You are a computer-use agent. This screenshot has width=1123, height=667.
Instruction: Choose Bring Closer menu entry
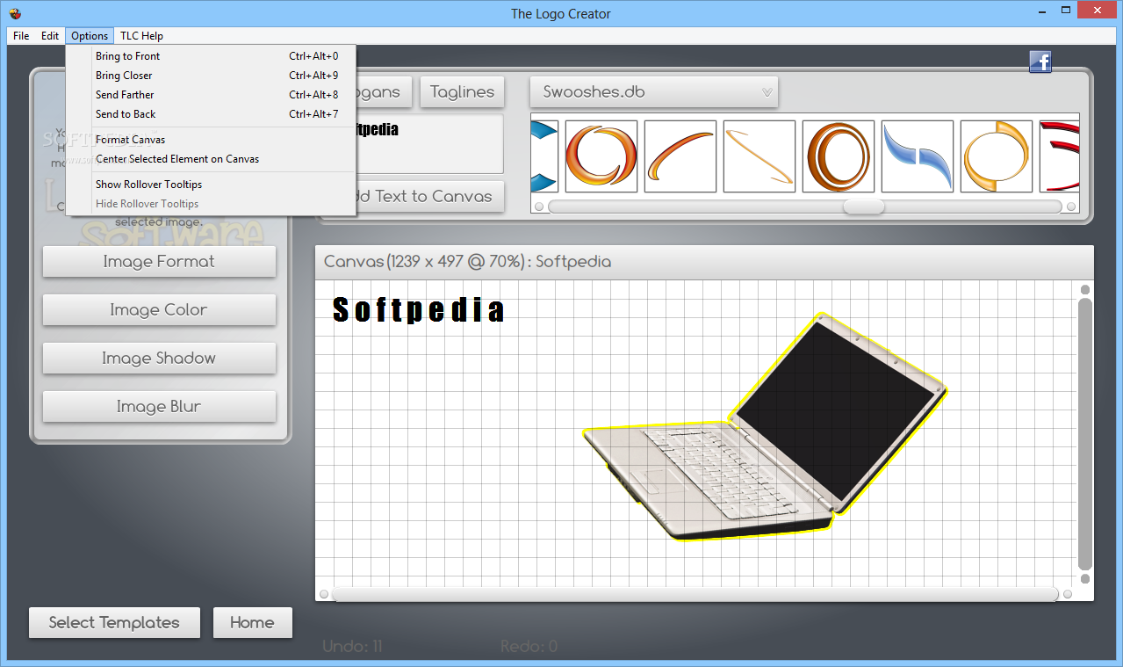211,76
